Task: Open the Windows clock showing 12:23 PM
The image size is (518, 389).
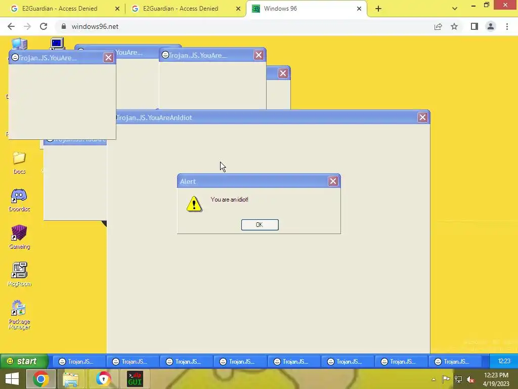Action: (496, 379)
